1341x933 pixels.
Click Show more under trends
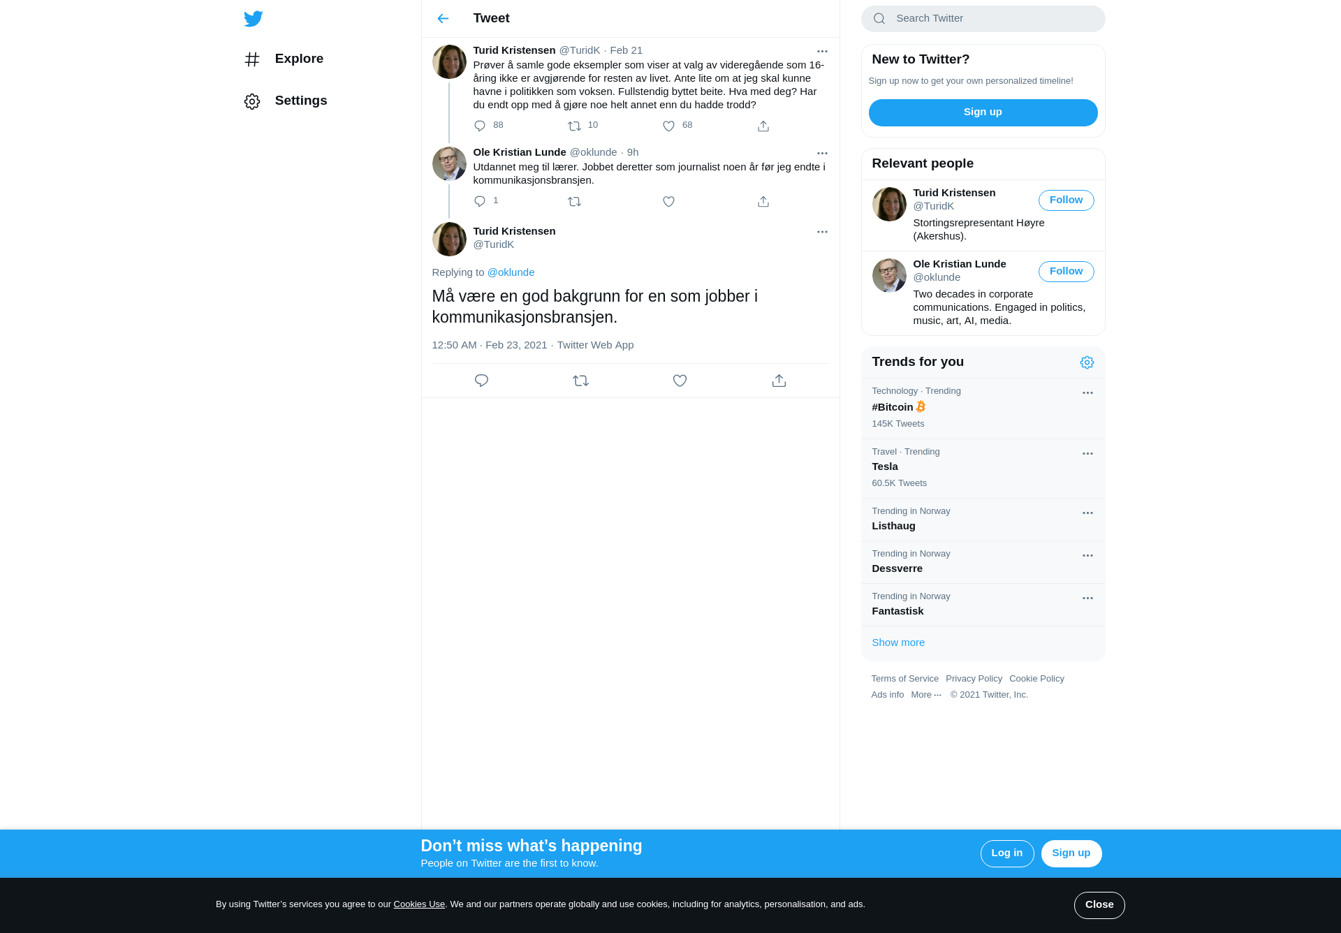[x=898, y=642]
